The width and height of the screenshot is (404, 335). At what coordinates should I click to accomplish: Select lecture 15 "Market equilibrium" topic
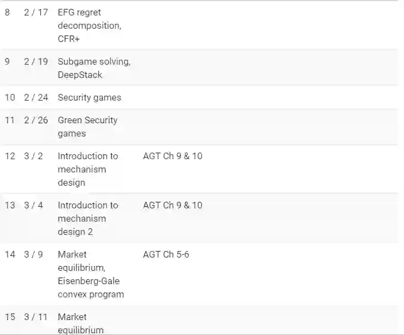pyautogui.click(x=81, y=323)
